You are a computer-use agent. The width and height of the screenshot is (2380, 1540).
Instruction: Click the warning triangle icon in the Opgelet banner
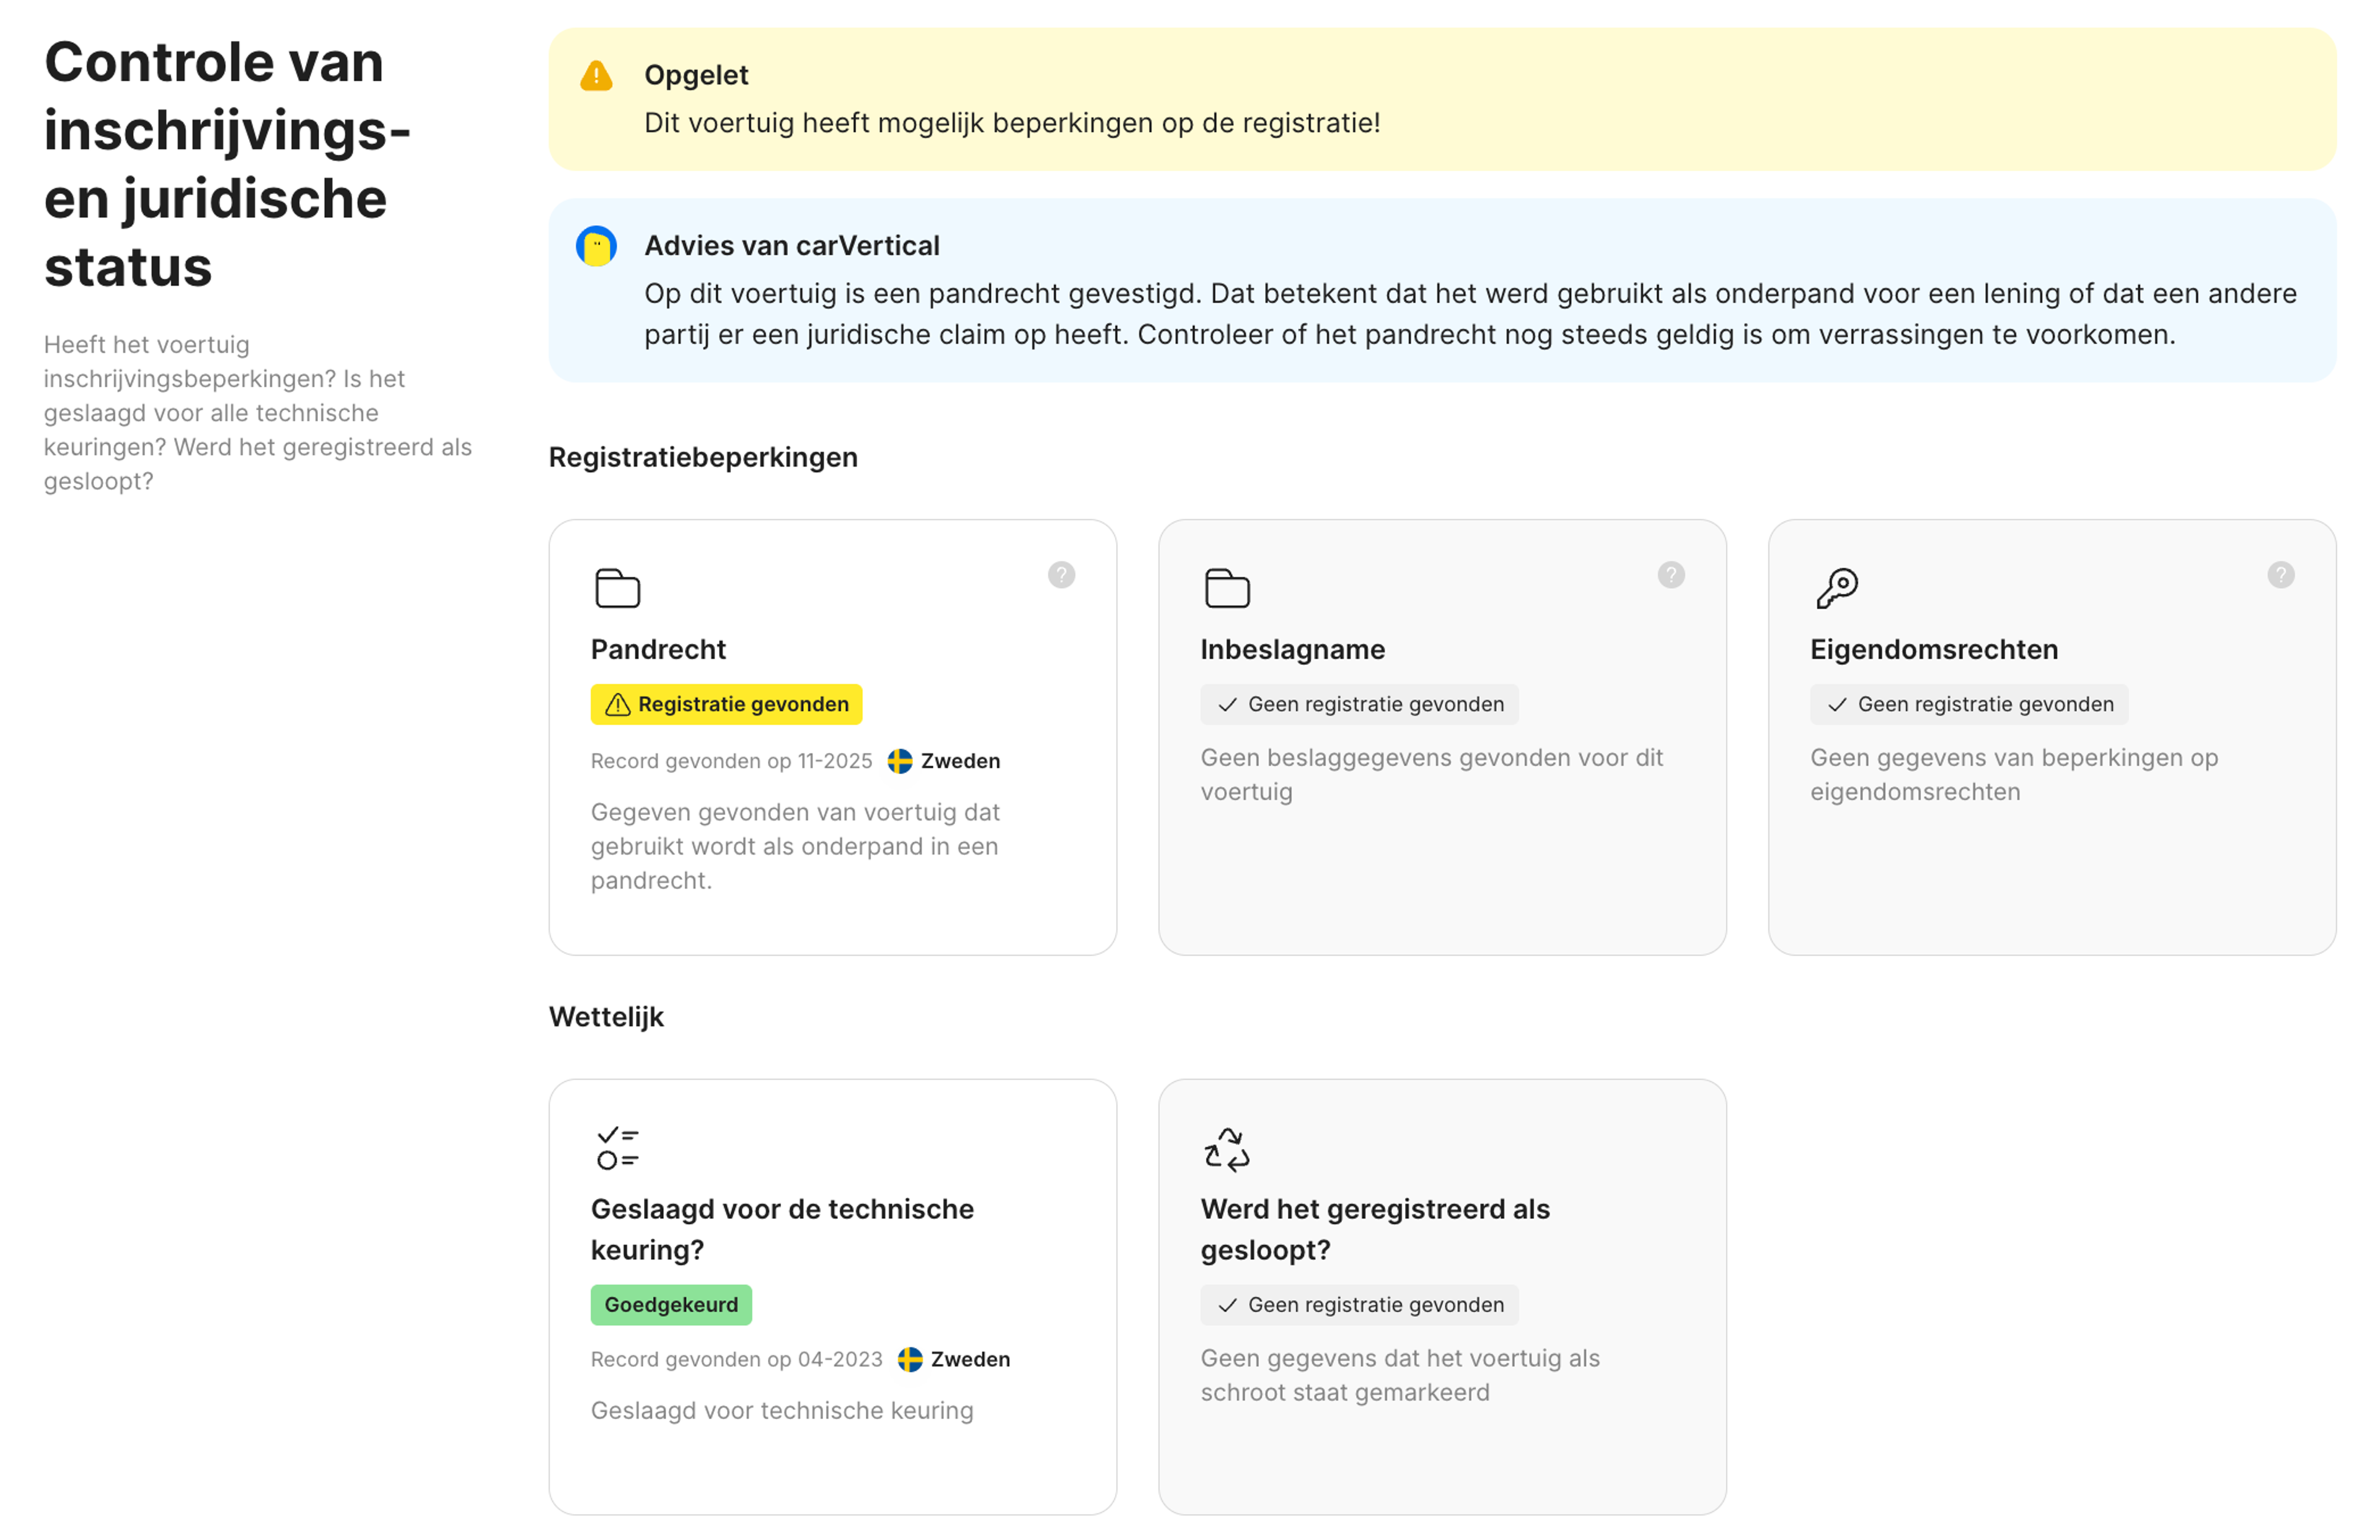click(x=597, y=74)
